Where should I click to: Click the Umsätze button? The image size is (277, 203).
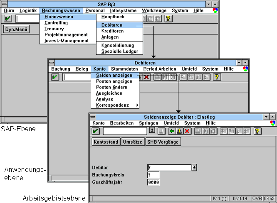tap(133, 142)
